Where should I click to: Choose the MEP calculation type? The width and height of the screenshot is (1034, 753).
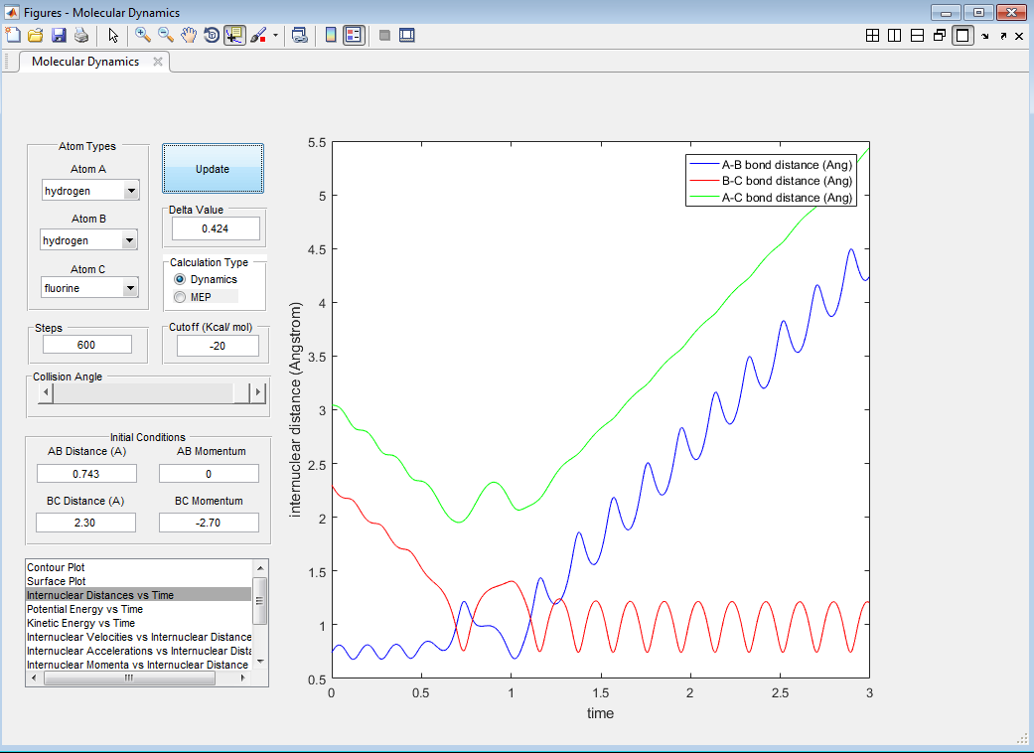(x=180, y=297)
